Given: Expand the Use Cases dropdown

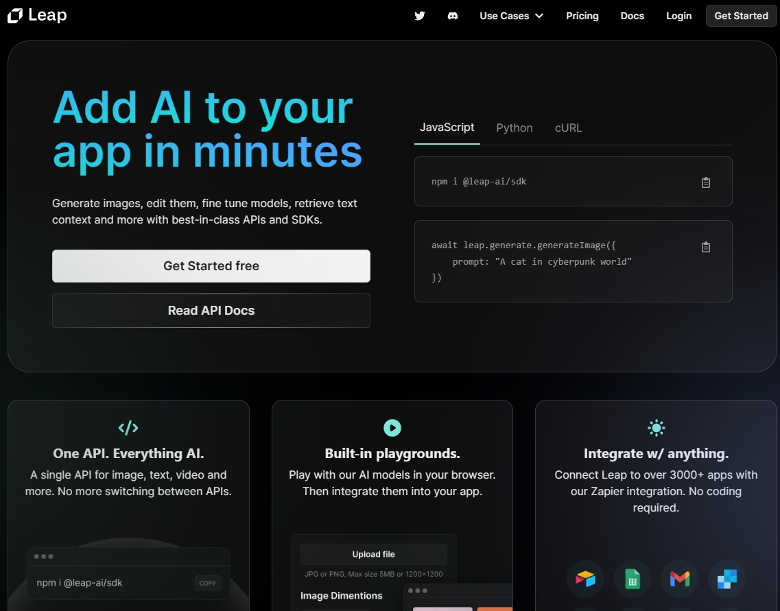Looking at the screenshot, I should (511, 16).
